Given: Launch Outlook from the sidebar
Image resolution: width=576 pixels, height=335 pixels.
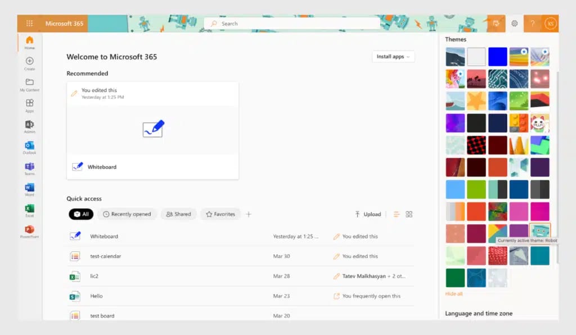Looking at the screenshot, I should pyautogui.click(x=30, y=148).
